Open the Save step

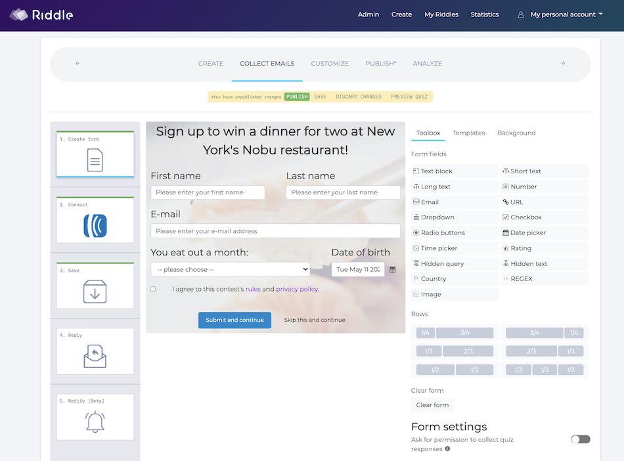point(95,285)
